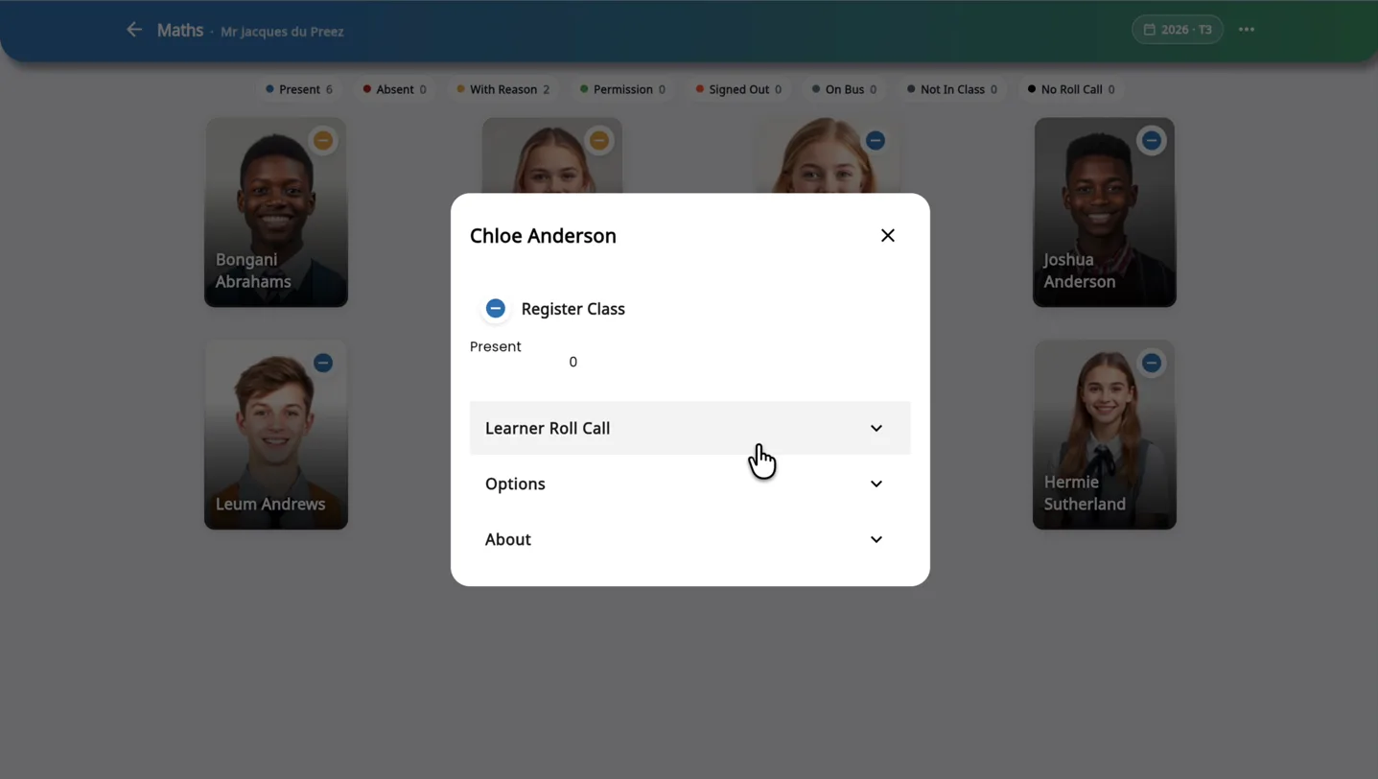Screen dimensions: 1378x779
Task: Click the Register Class label
Action: (572, 309)
